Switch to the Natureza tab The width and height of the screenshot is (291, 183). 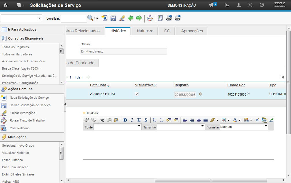tap(145, 31)
